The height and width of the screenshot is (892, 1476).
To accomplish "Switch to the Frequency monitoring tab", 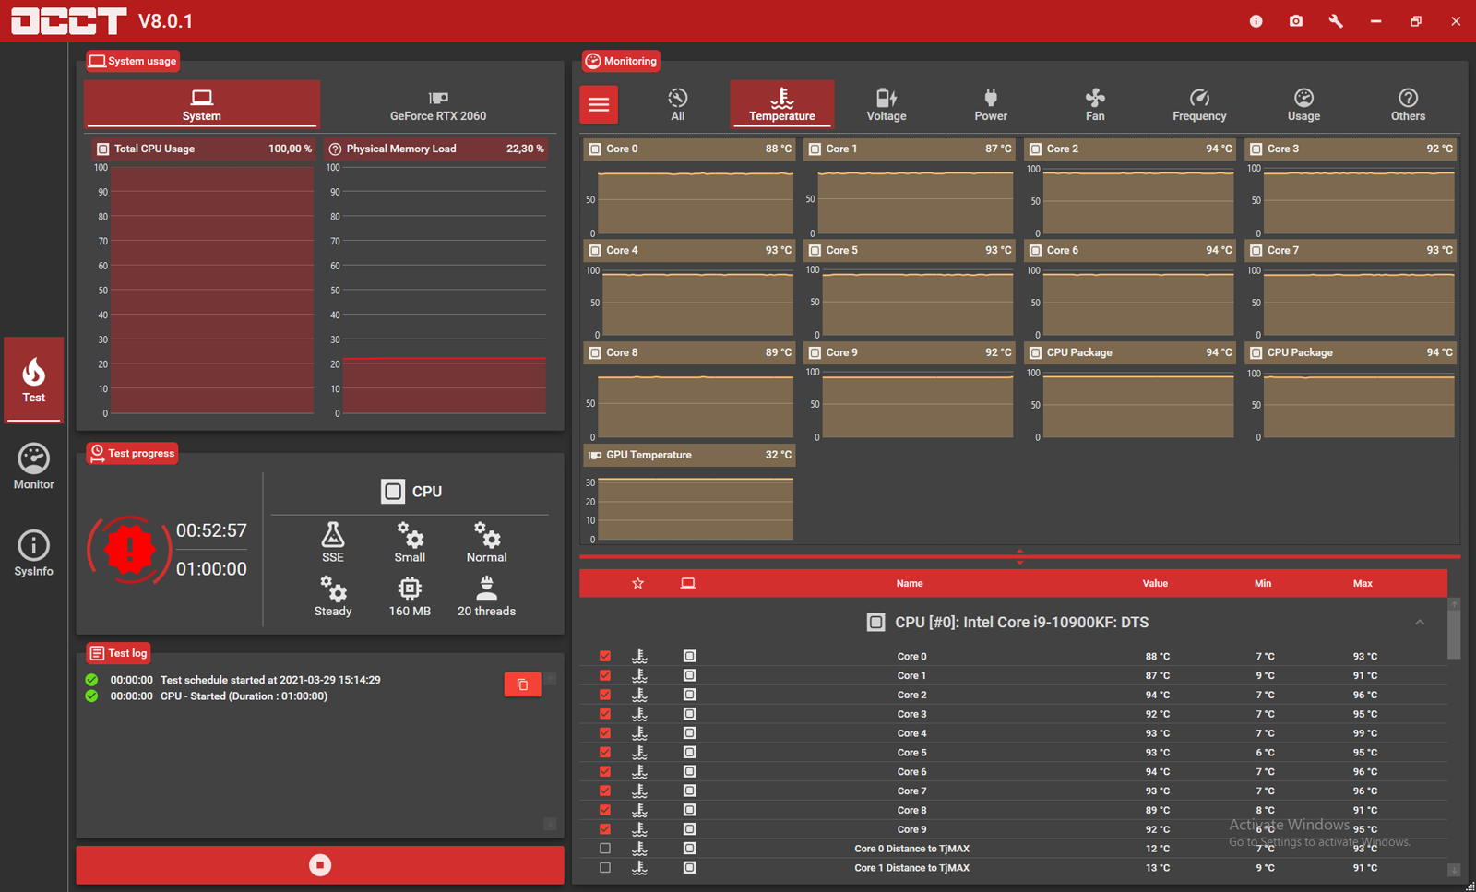I will [x=1199, y=104].
